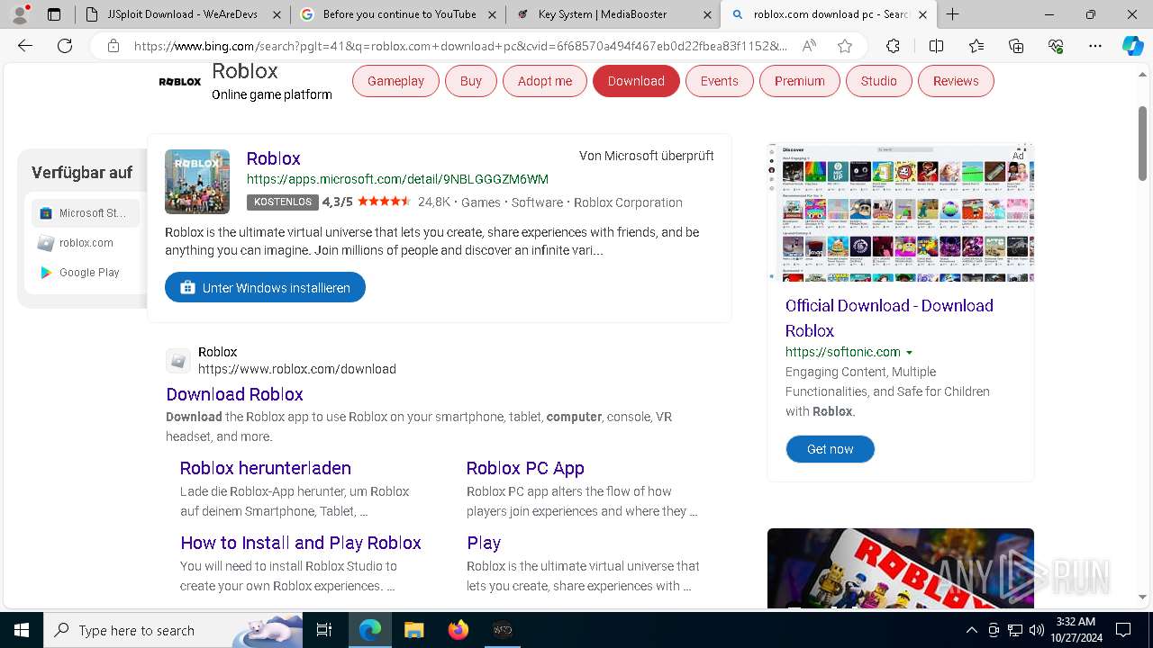Image resolution: width=1153 pixels, height=648 pixels.
Task: Select the Reviews filter pill
Action: click(x=956, y=81)
